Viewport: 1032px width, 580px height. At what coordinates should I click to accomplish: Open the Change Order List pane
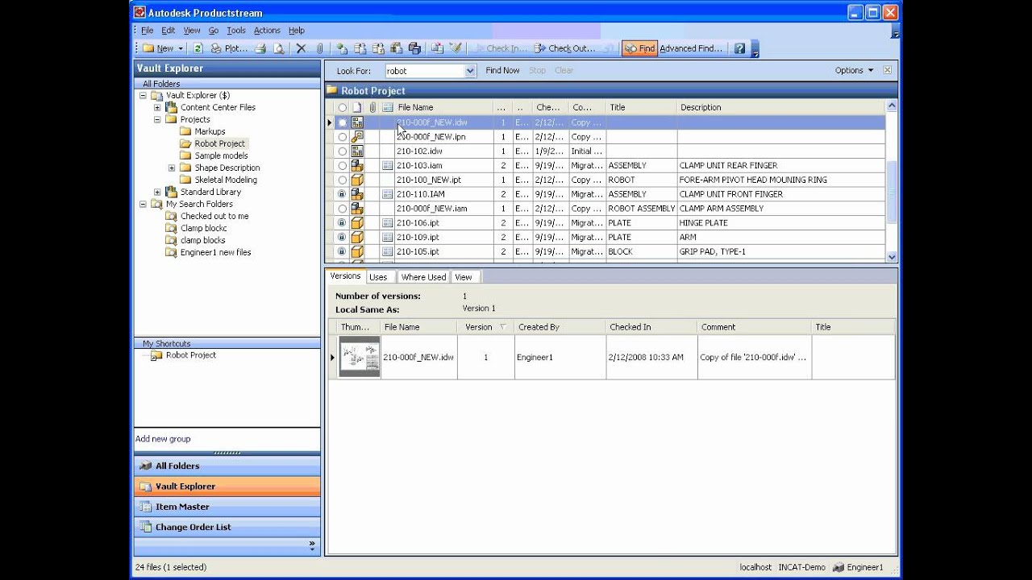click(x=227, y=527)
